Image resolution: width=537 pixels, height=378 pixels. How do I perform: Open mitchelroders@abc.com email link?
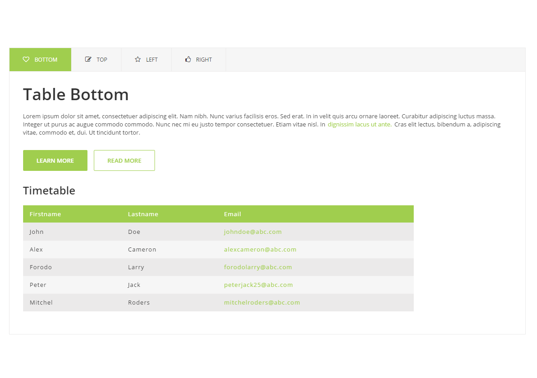click(x=262, y=303)
